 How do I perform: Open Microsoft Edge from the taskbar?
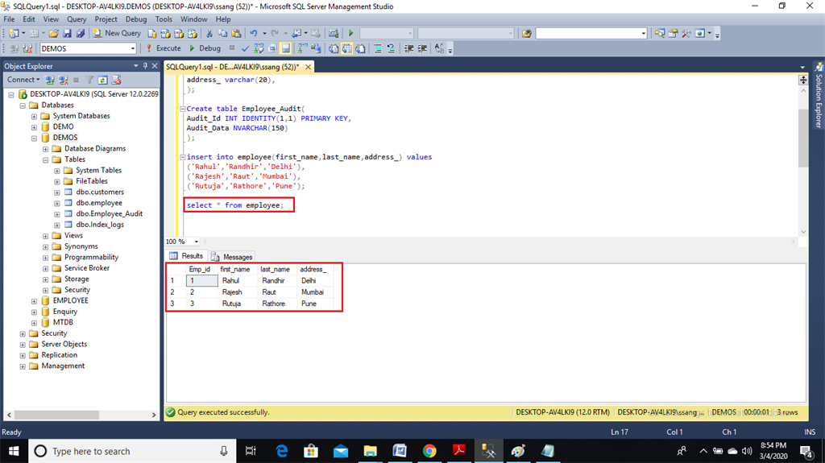282,451
